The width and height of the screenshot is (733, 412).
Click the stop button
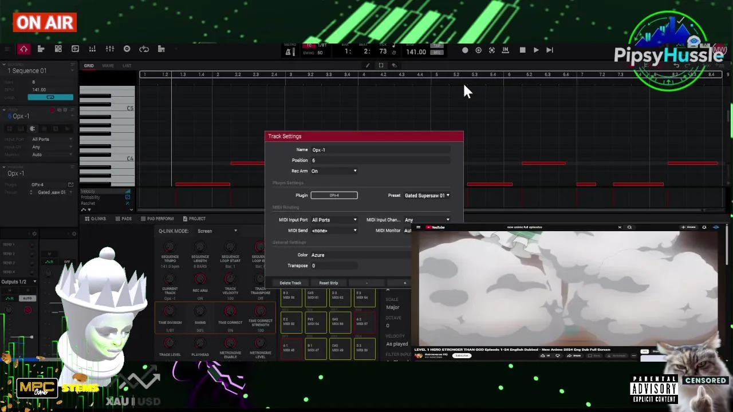[522, 50]
